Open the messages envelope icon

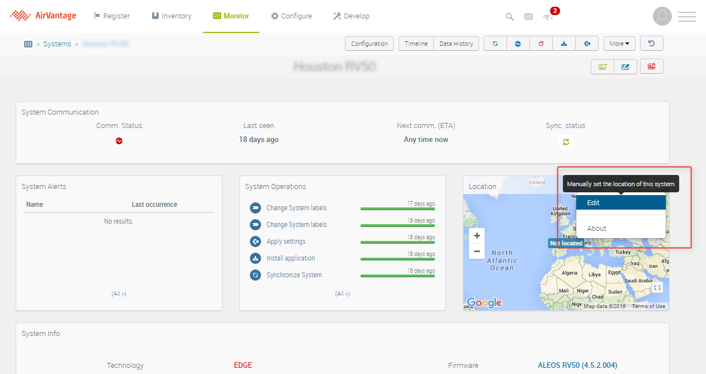point(528,17)
